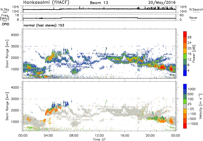The image size is (203, 141).
Task: Select the 2000 tick of the power panel
Action: pos(15,58)
